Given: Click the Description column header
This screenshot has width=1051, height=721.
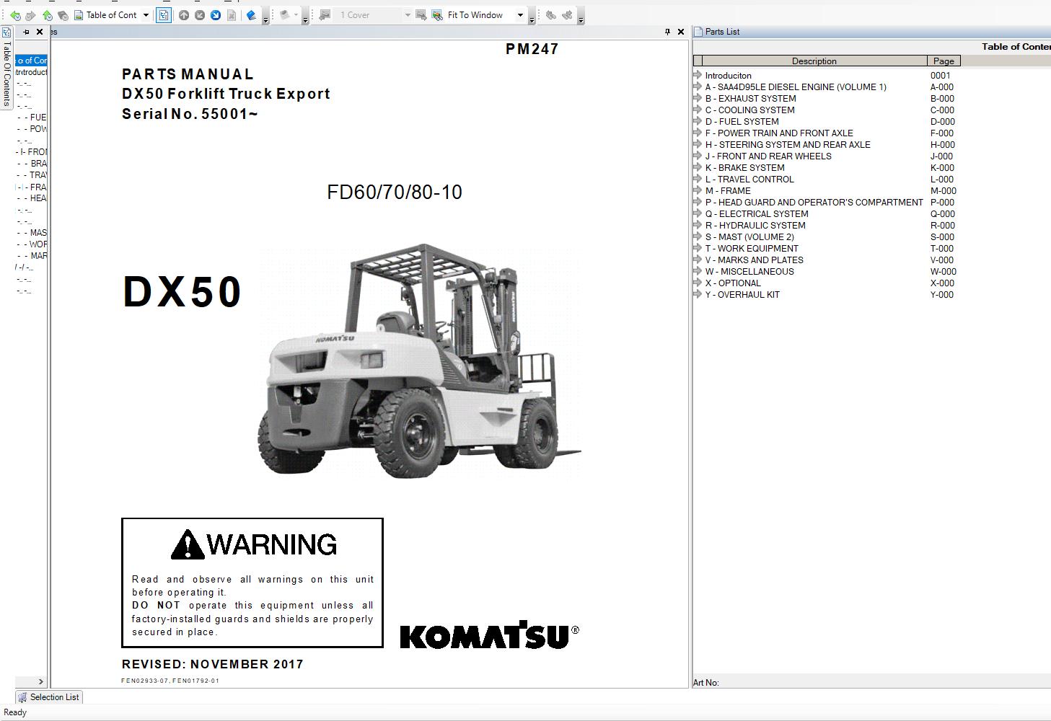Looking at the screenshot, I should point(814,61).
